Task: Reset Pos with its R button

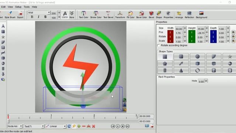Action: tap(233, 33)
